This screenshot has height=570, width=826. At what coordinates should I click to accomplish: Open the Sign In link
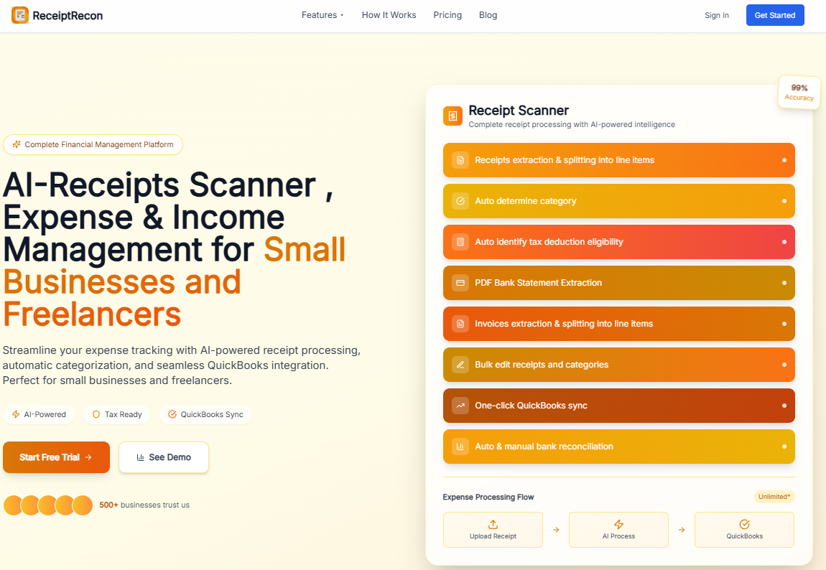[x=716, y=14]
